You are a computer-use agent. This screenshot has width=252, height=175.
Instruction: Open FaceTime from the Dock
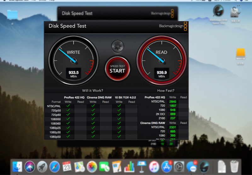[x=104, y=167]
